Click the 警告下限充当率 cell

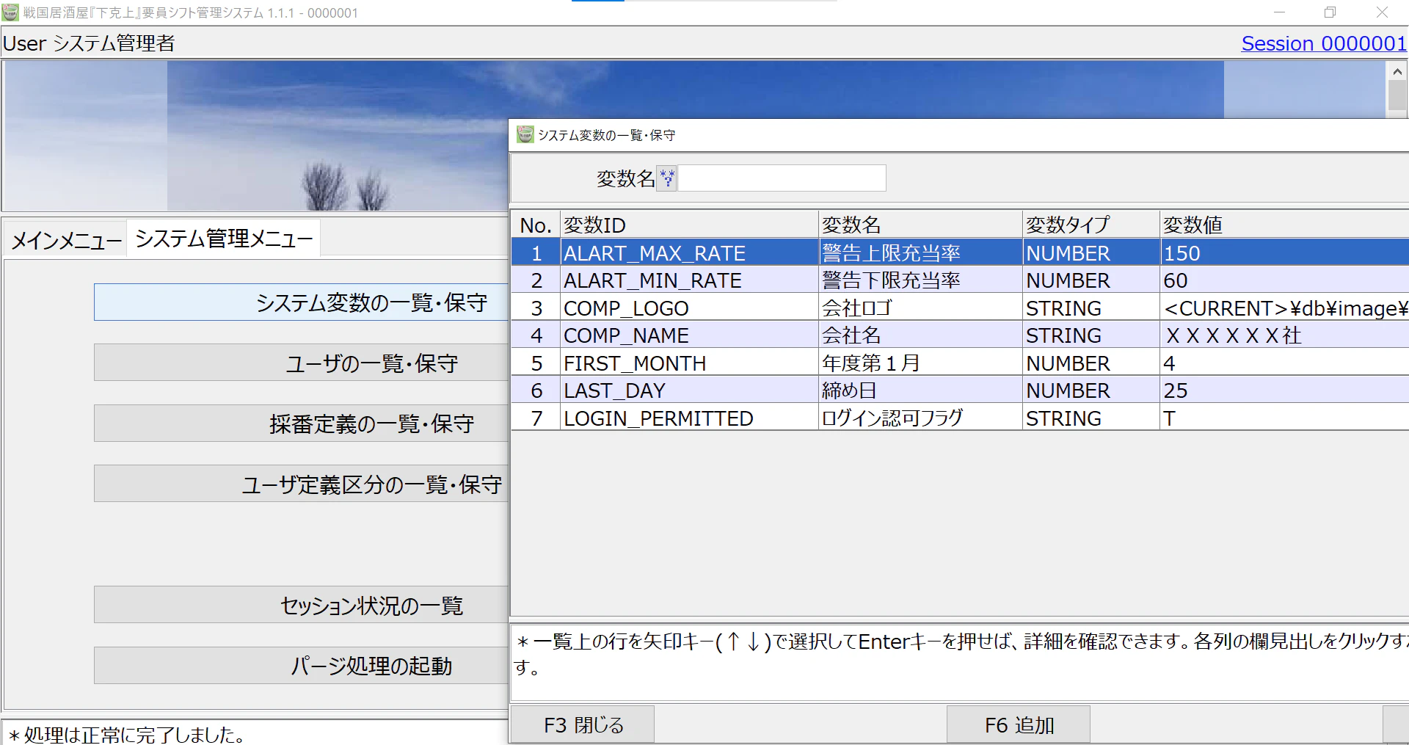920,280
